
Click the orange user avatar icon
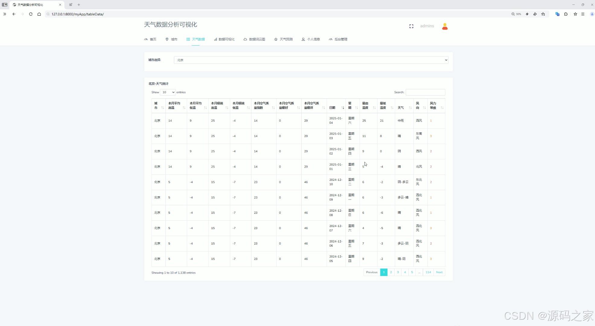(445, 27)
